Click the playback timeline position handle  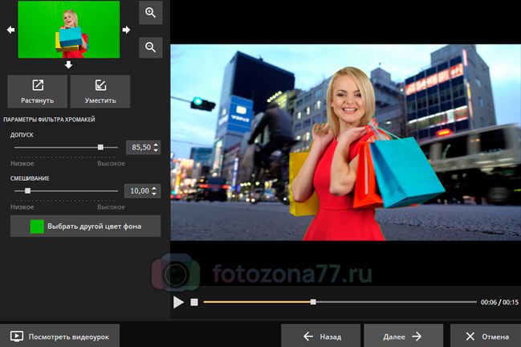[x=313, y=302]
